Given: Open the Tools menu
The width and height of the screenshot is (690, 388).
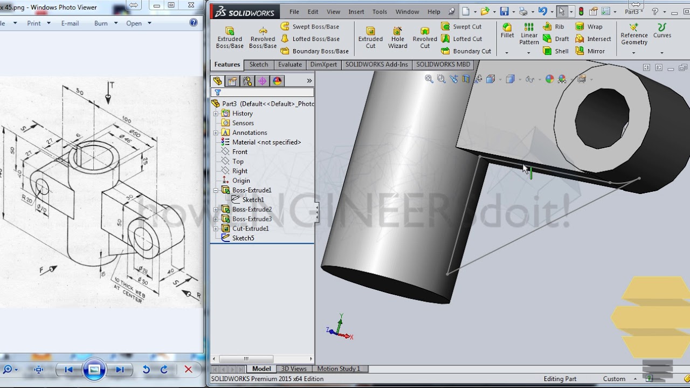Looking at the screenshot, I should (x=380, y=12).
